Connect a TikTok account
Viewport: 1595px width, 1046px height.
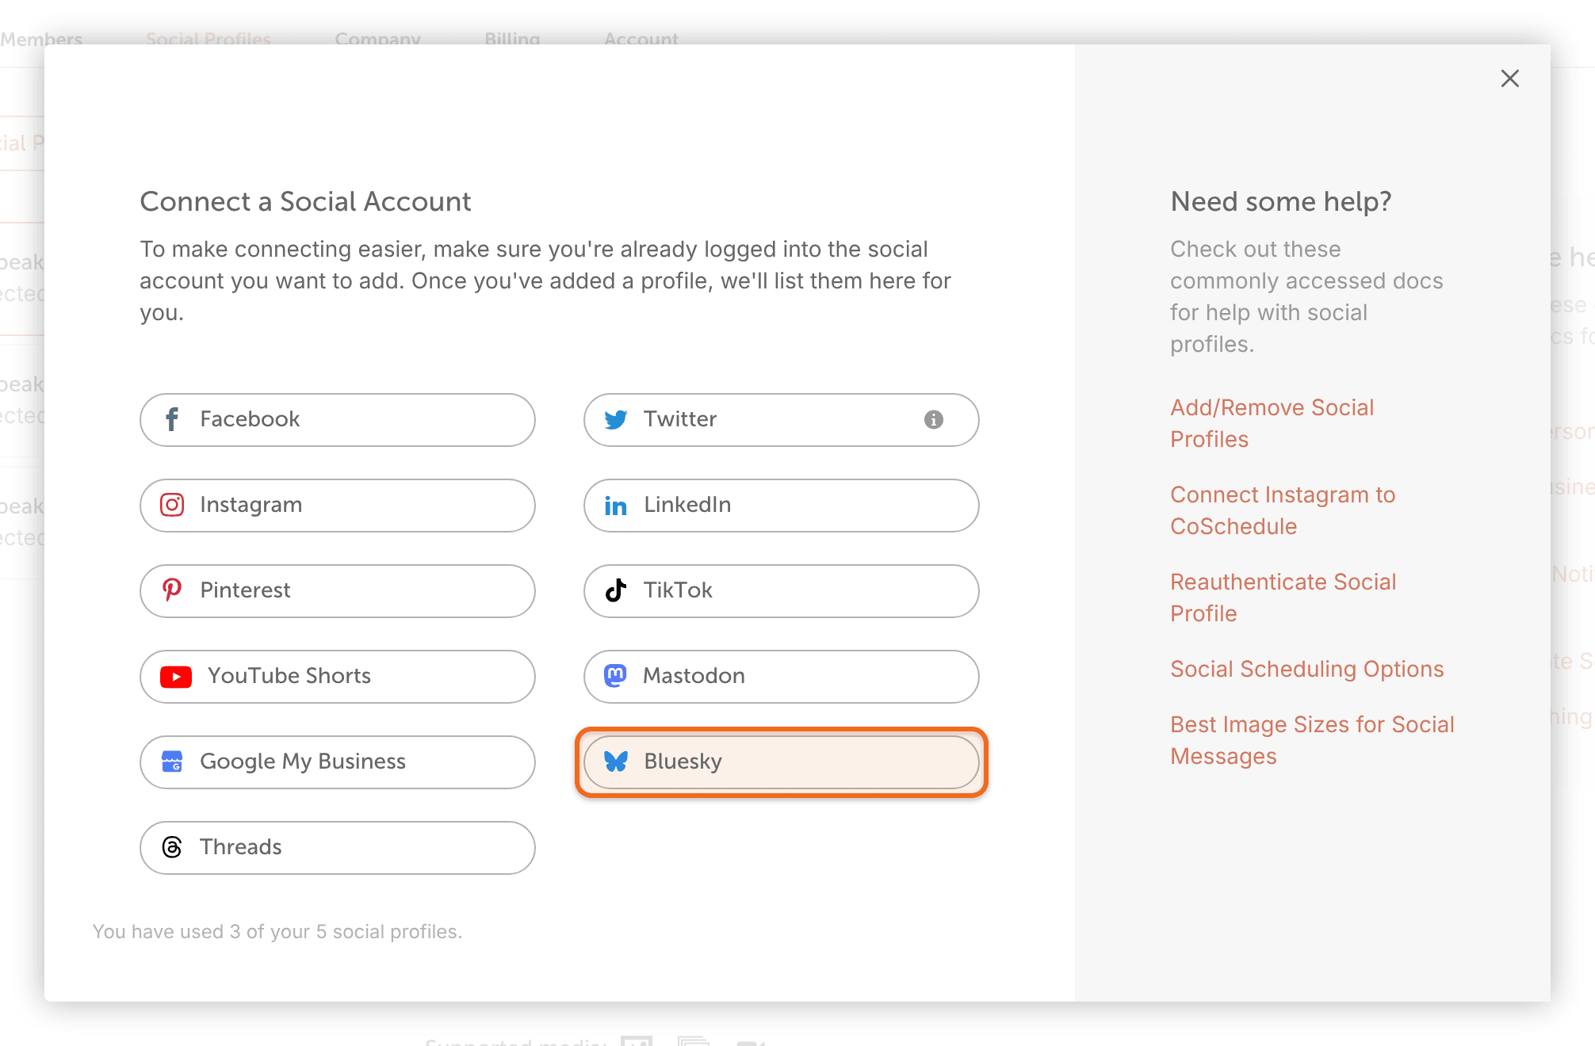pos(782,590)
